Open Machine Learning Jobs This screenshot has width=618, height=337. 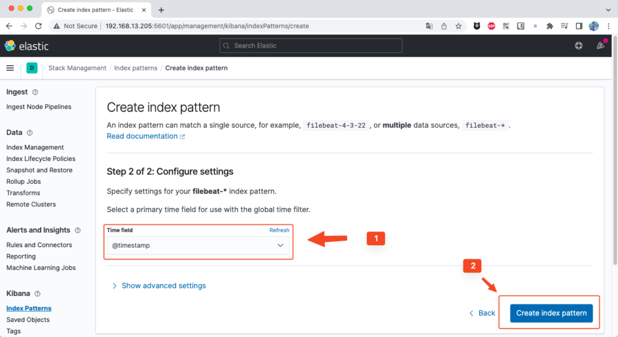point(40,268)
